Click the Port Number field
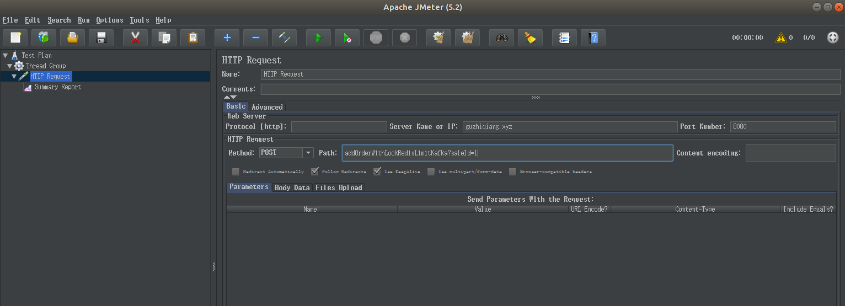Image resolution: width=845 pixels, height=306 pixels. (x=783, y=127)
